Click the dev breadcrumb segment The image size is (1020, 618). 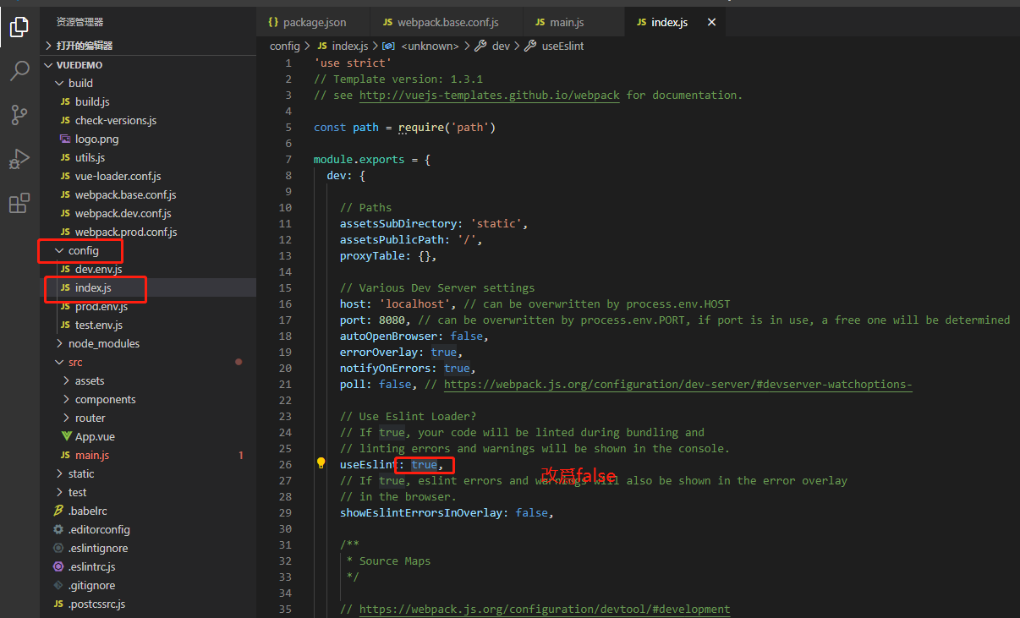click(493, 46)
